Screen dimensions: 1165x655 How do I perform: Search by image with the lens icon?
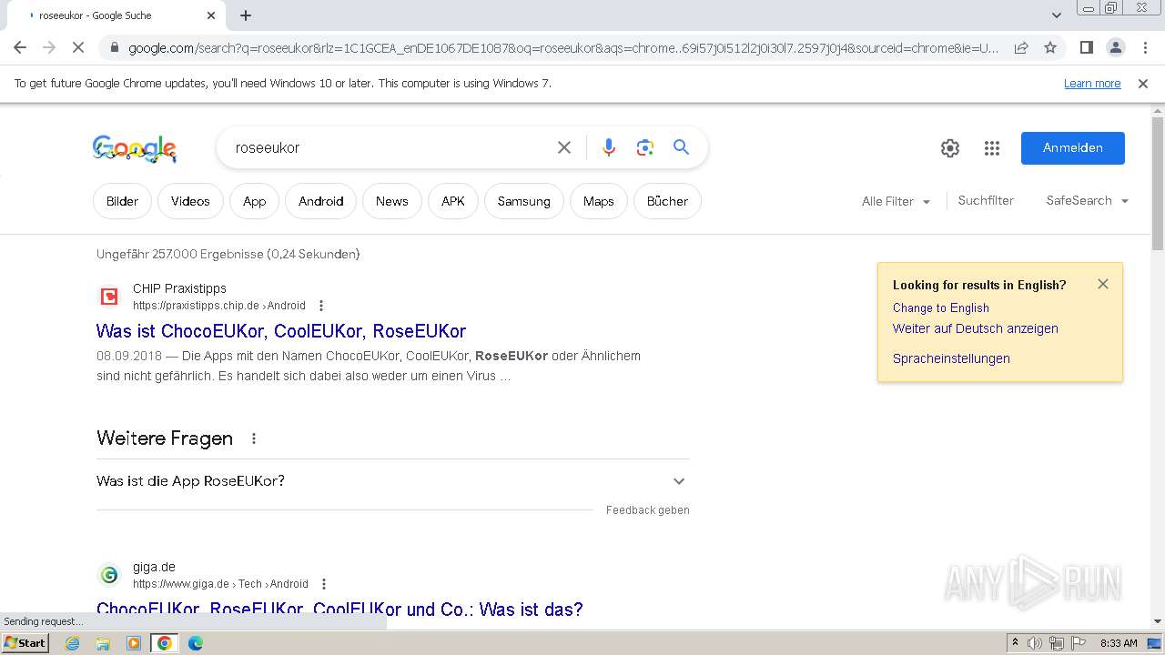(645, 147)
